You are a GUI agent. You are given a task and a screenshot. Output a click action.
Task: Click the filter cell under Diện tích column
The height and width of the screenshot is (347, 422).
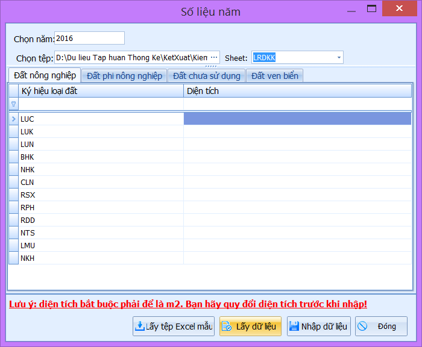click(x=297, y=104)
